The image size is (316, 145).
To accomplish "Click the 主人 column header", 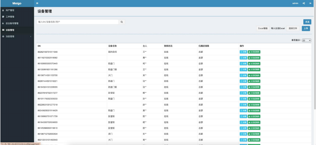I will click(x=145, y=46).
